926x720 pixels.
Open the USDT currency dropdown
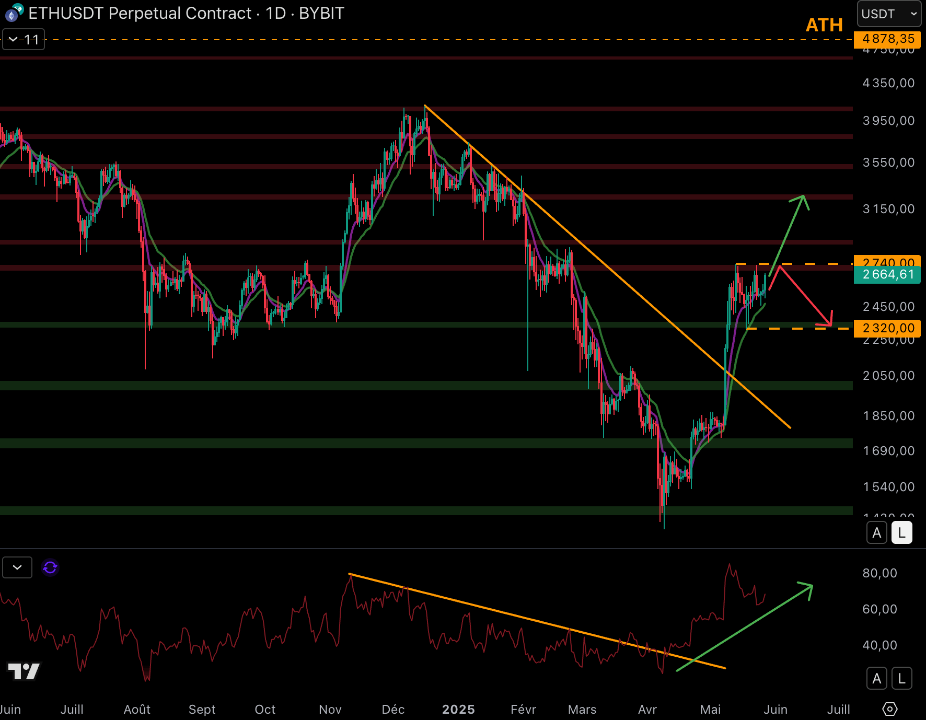click(889, 14)
